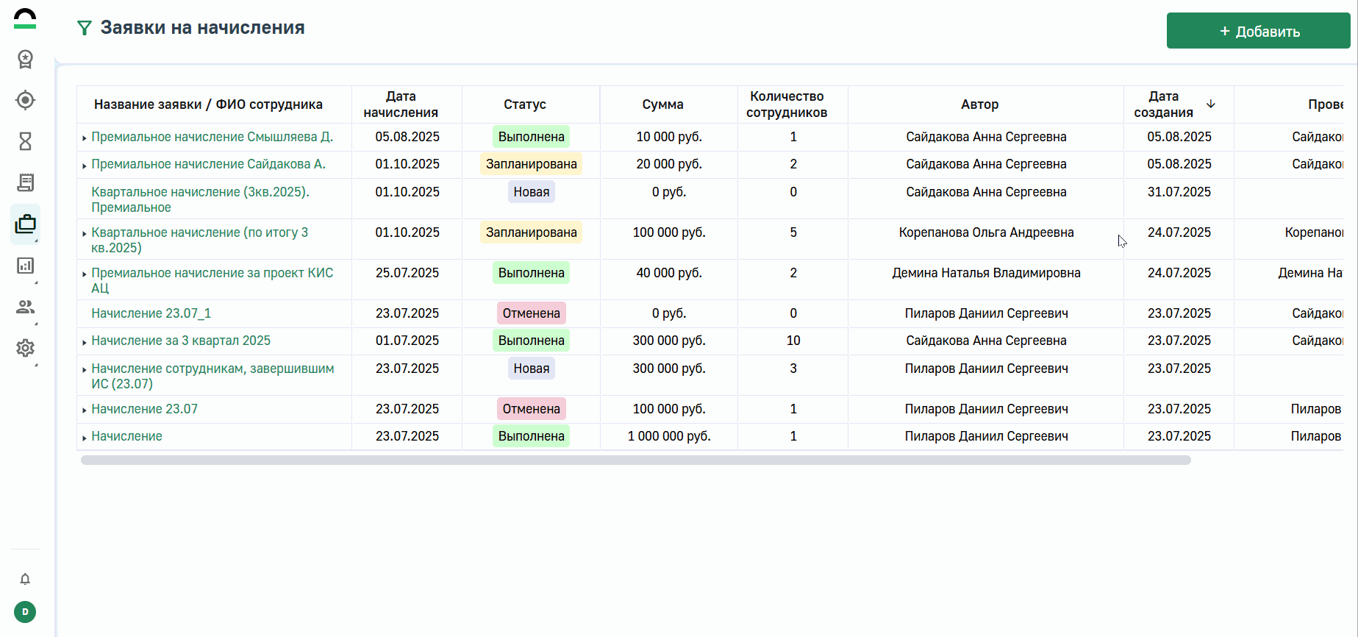Image resolution: width=1358 pixels, height=637 pixels.
Task: Click the bar chart reports sidebar icon
Action: coord(25,266)
